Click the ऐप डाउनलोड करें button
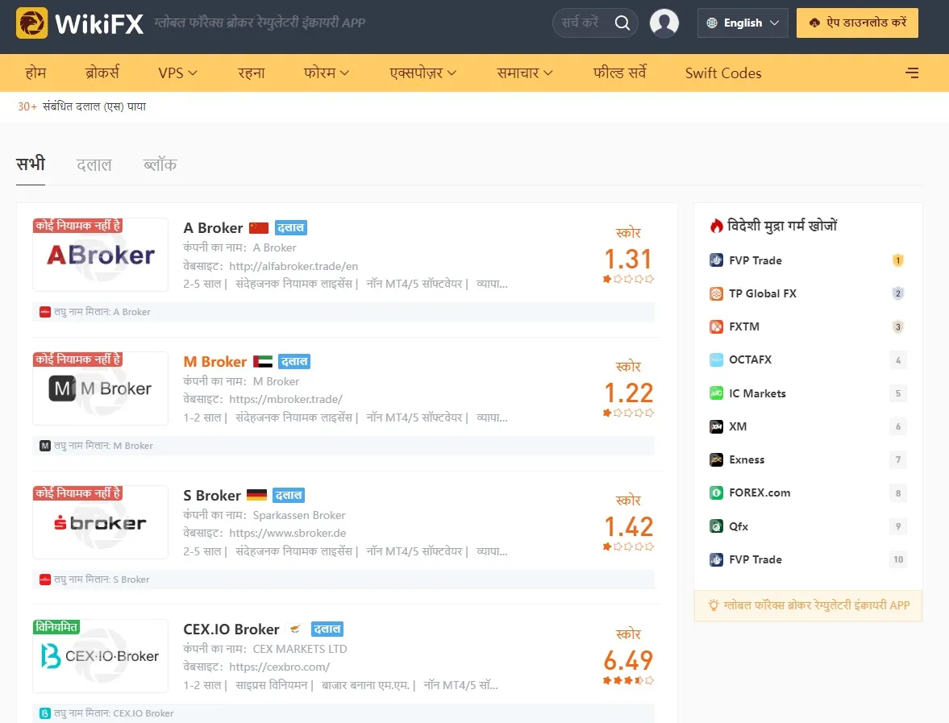Image resolution: width=949 pixels, height=723 pixels. (857, 23)
